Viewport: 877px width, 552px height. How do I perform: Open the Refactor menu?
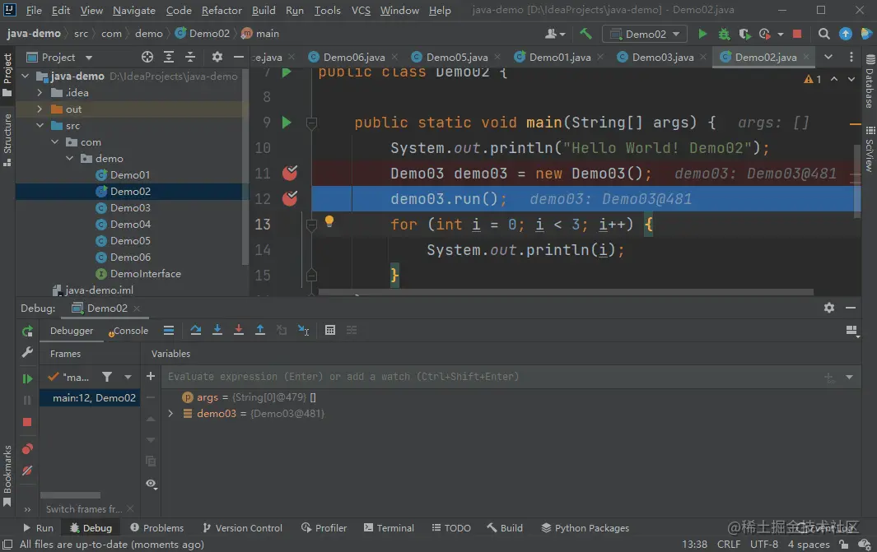222,11
